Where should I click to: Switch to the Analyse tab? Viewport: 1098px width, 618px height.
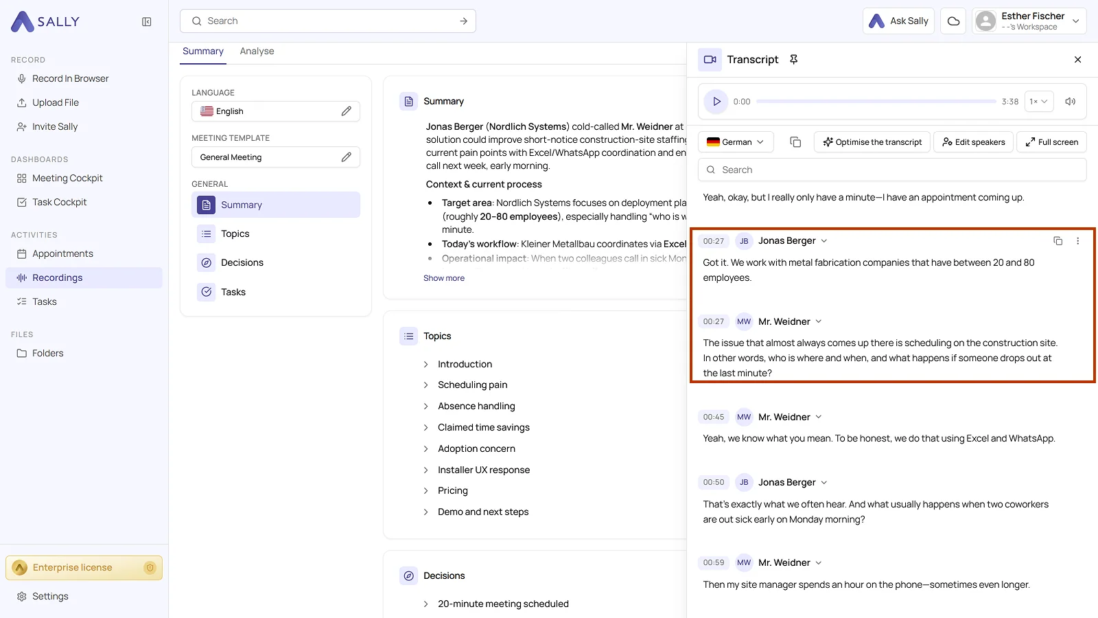click(x=257, y=51)
